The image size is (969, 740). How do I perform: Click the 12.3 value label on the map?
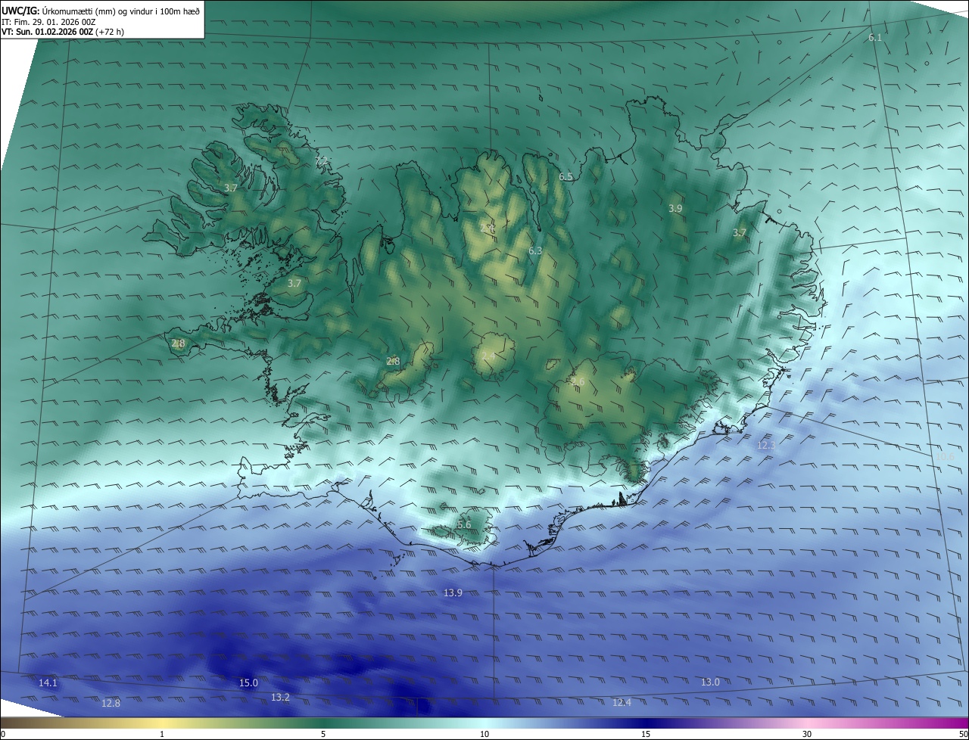pyautogui.click(x=766, y=446)
